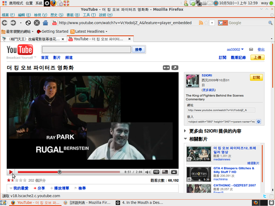
Task: Close the 格鬥天王 tab
Action: (63, 39)
